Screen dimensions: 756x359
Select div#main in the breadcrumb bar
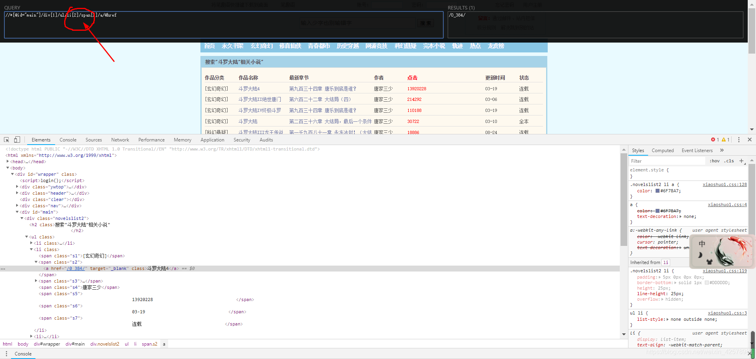[x=75, y=344]
